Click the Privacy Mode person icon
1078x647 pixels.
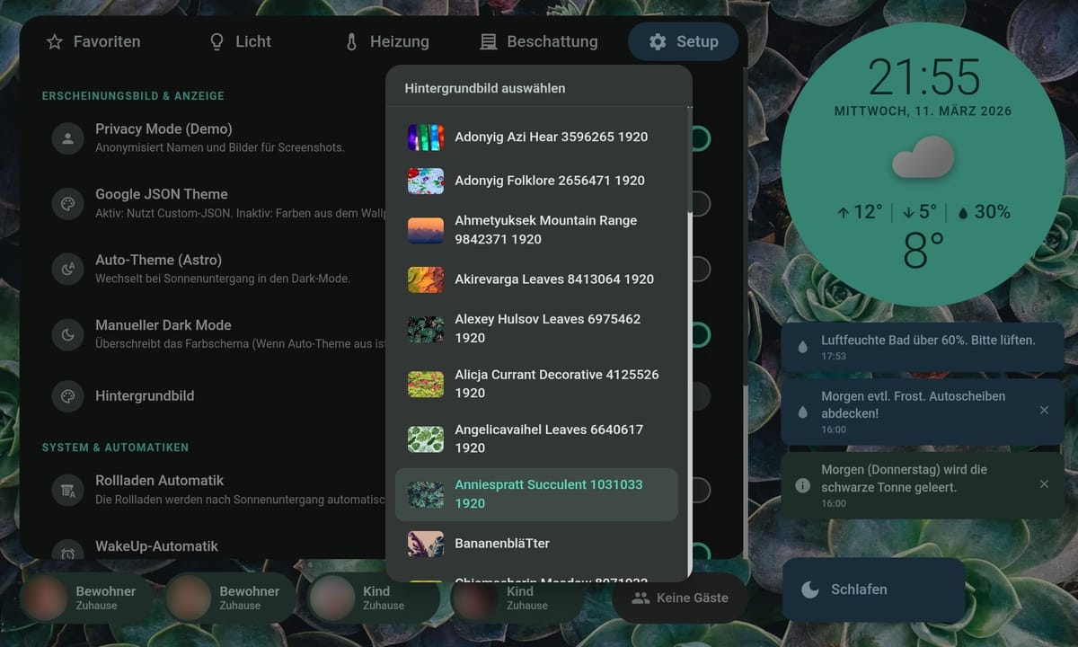point(67,138)
